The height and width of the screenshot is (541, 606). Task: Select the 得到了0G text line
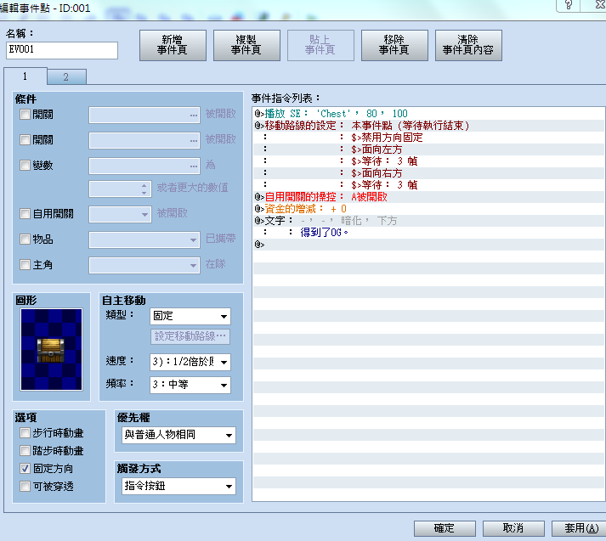428,233
